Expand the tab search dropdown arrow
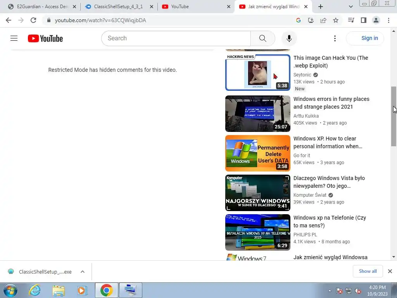 click(x=350, y=7)
